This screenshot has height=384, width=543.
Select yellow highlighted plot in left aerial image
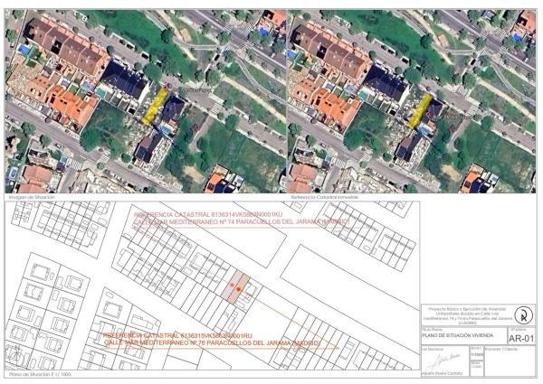click(x=156, y=104)
